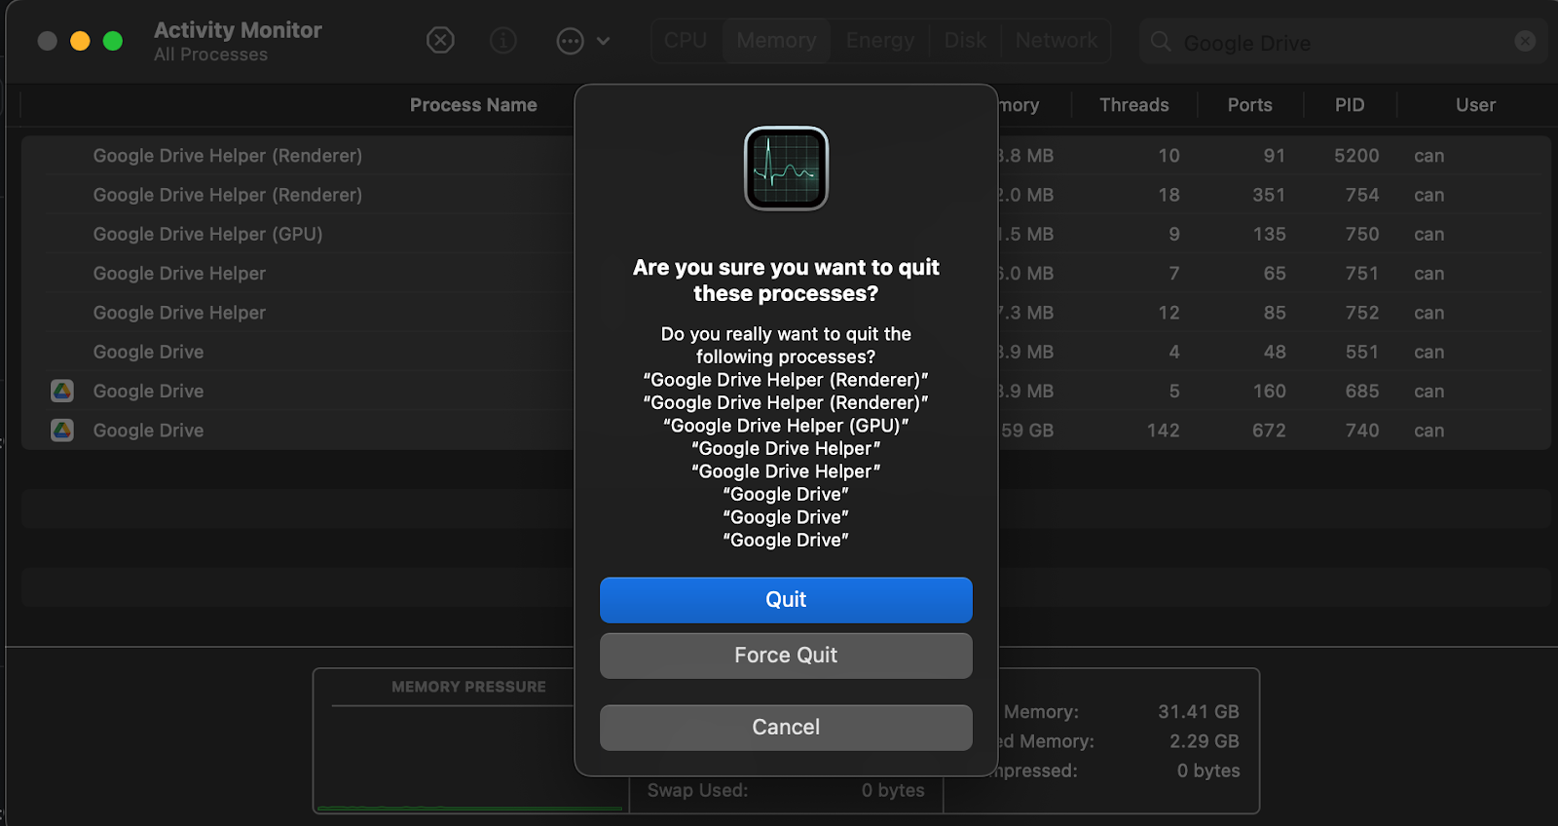1558x826 pixels.
Task: Click the Ports value 135
Action: pyautogui.click(x=1269, y=234)
